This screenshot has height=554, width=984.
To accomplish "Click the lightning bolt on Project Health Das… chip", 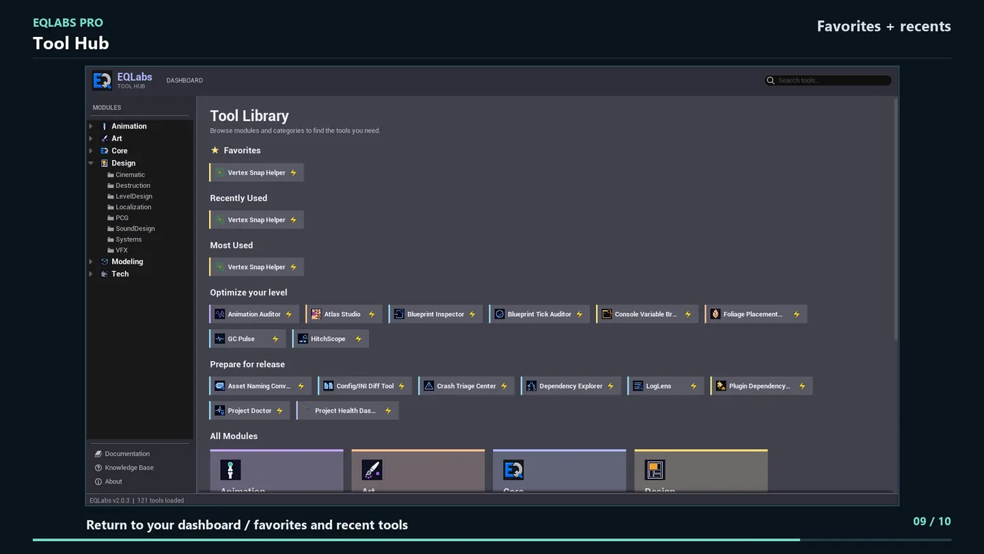I will point(388,410).
